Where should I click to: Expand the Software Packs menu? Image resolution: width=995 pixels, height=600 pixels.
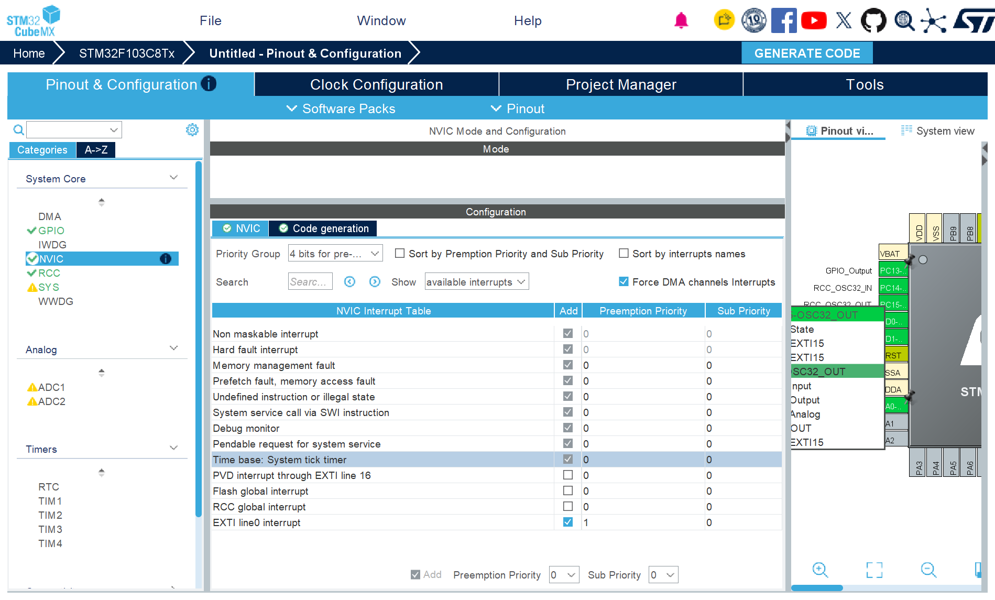click(x=341, y=108)
